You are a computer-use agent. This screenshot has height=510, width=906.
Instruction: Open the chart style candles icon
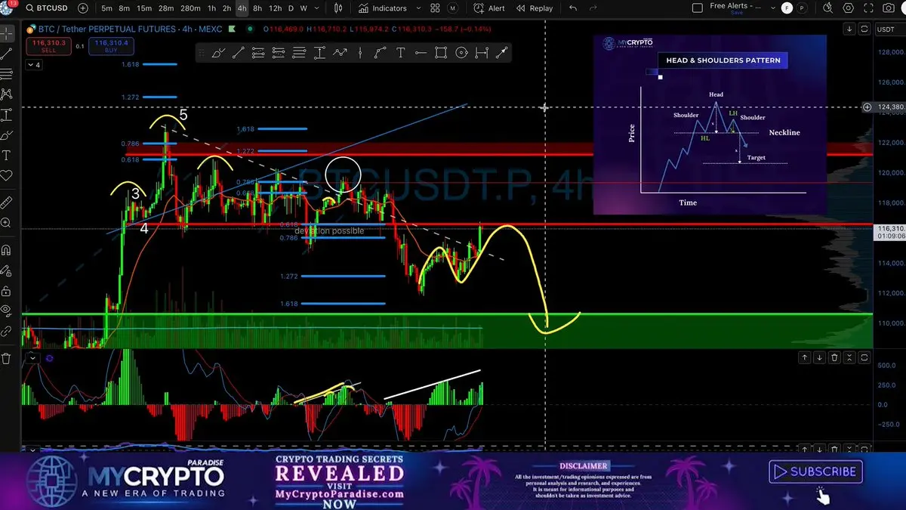pos(338,8)
